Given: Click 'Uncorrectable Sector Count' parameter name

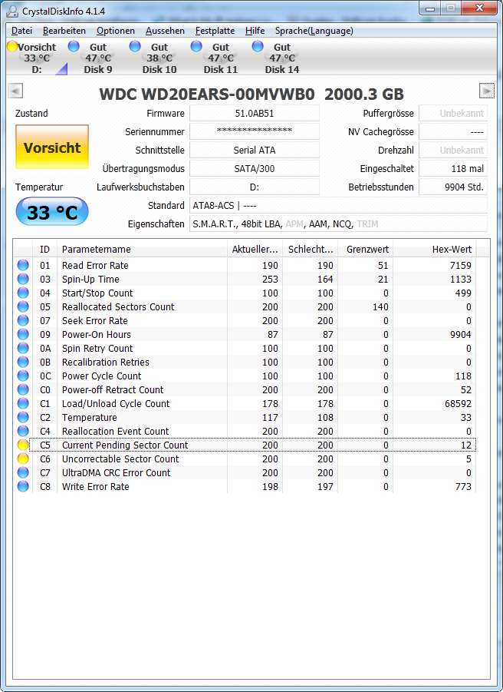Looking at the screenshot, I should coord(120,459).
